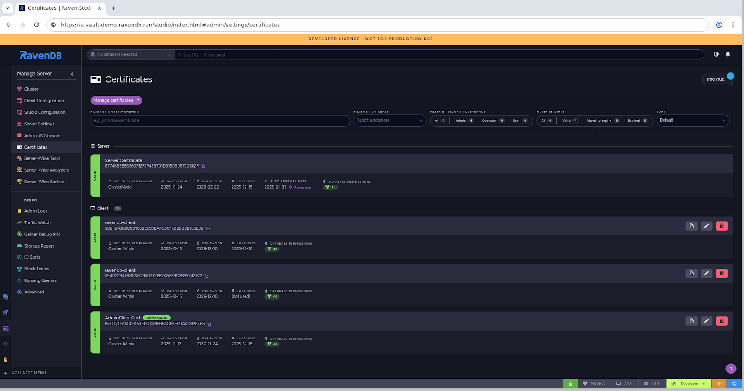The width and height of the screenshot is (744, 391).
Task: Collapse the side menu
Action: pyautogui.click(x=28, y=373)
